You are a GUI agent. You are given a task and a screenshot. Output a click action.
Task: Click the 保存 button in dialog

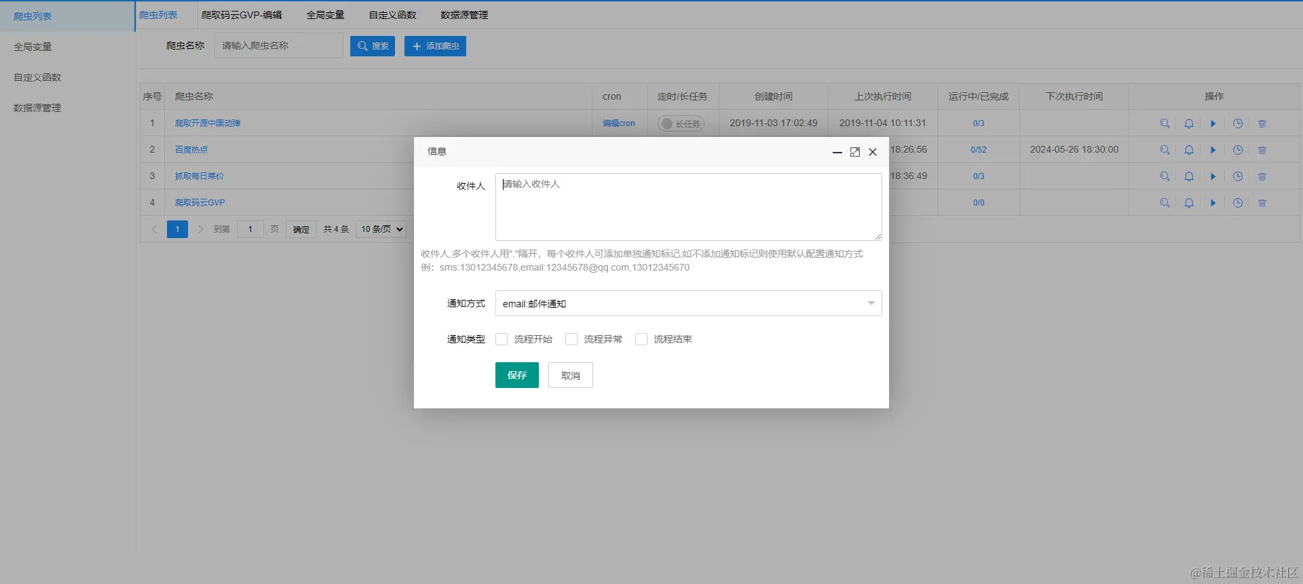click(517, 375)
